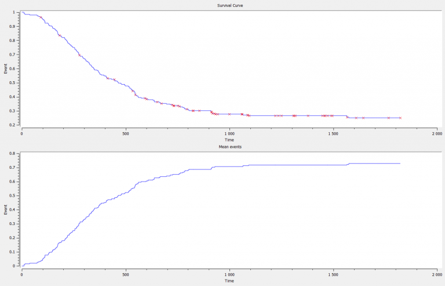The width and height of the screenshot is (445, 286).
Task: Click the "Survival Curve" chart title
Action: pyautogui.click(x=229, y=5)
